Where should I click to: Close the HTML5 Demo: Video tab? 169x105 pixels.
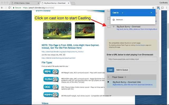tap(38, 3)
